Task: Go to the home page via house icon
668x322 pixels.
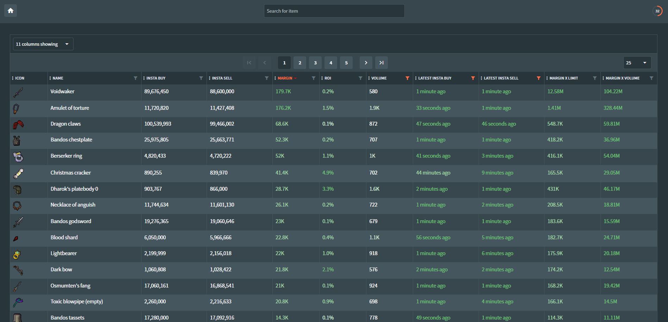Action: pos(11,11)
